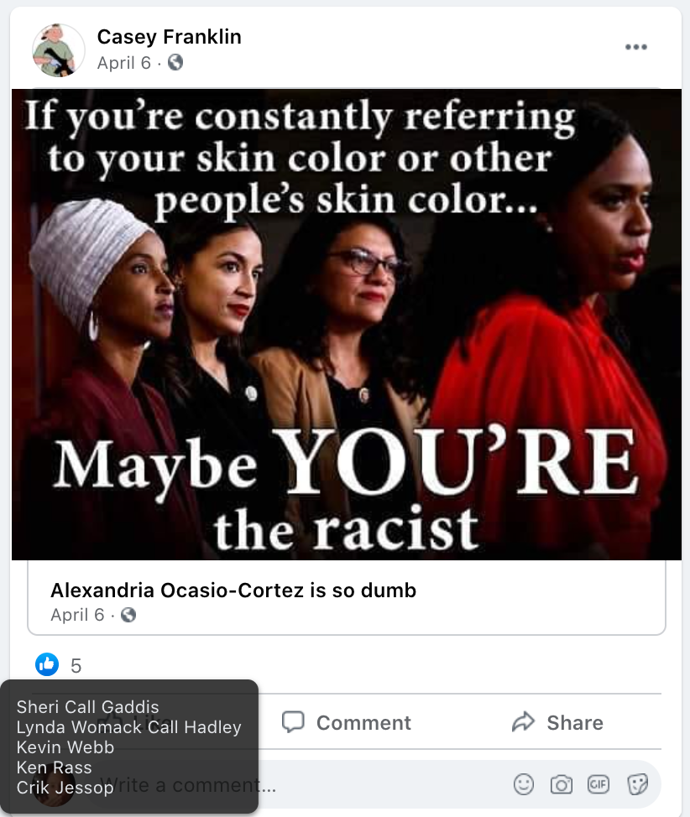Open the shared meme image
The width and height of the screenshot is (690, 817).
347,324
